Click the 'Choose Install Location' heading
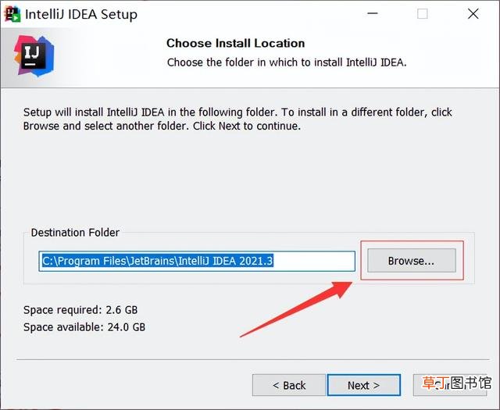This screenshot has width=500, height=410. coord(236,43)
